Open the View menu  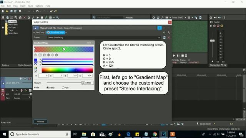point(15,6)
